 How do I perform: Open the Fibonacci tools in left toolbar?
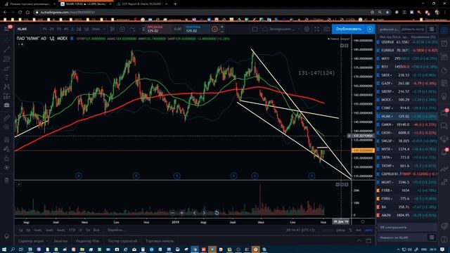(x=6, y=59)
